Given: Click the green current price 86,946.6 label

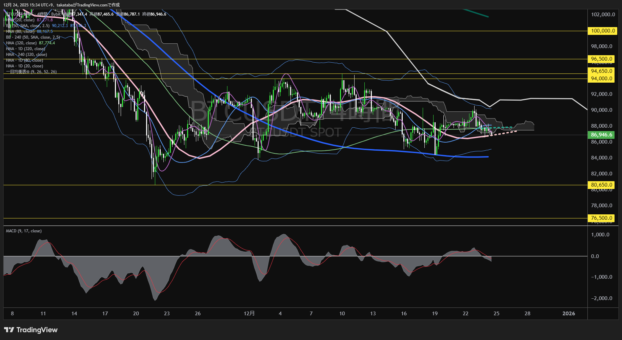Looking at the screenshot, I should point(602,135).
